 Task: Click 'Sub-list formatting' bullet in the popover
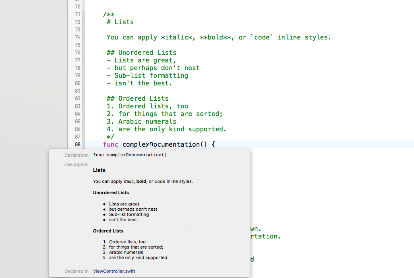(129, 214)
